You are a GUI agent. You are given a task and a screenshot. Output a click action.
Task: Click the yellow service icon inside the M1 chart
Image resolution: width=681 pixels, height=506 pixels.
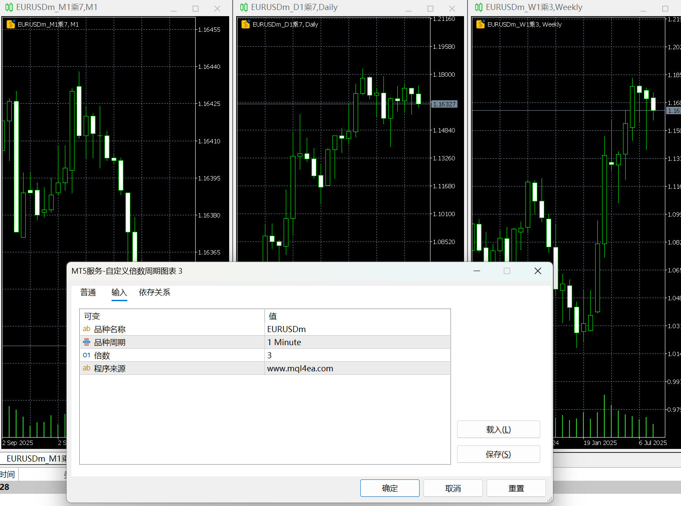coord(11,24)
